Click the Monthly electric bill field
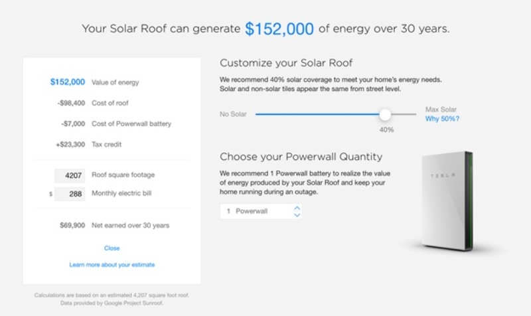531x316 pixels. (x=70, y=194)
